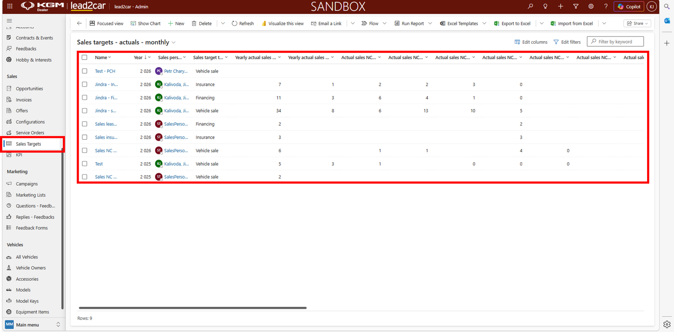
Task: Open the settings gear in header
Action: (x=591, y=6)
